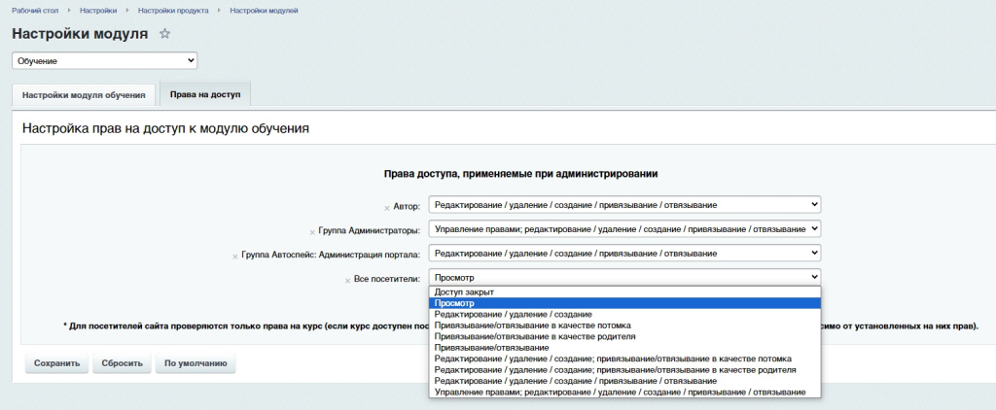Select the Права на доступ tab
This screenshot has width=996, height=410.
[x=205, y=95]
